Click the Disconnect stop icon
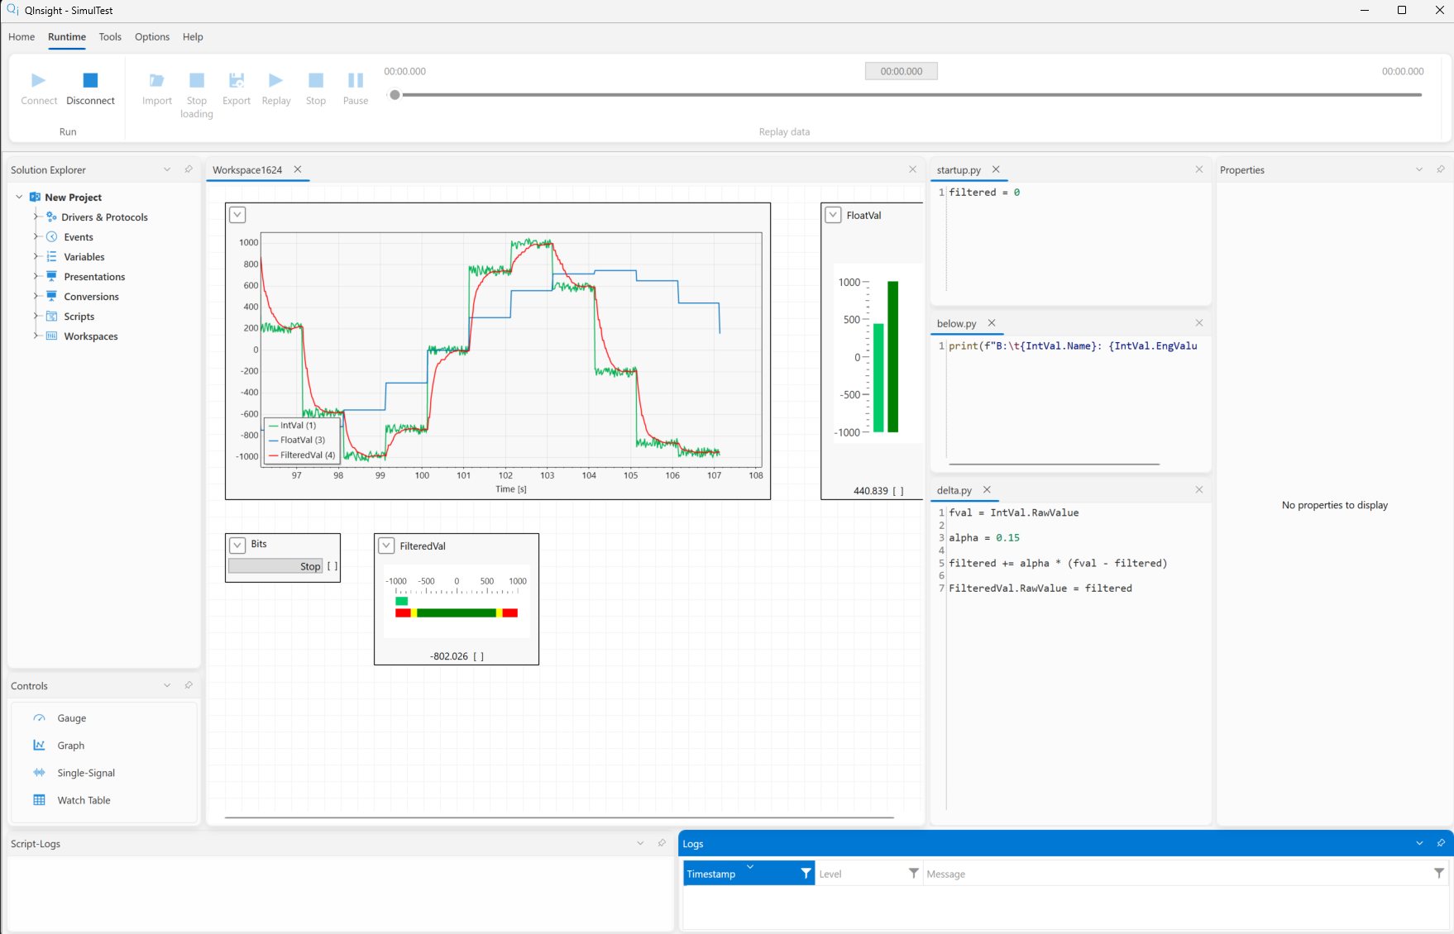This screenshot has height=934, width=1454. (91, 80)
